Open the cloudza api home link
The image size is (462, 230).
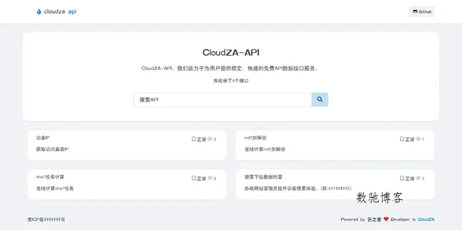57,12
